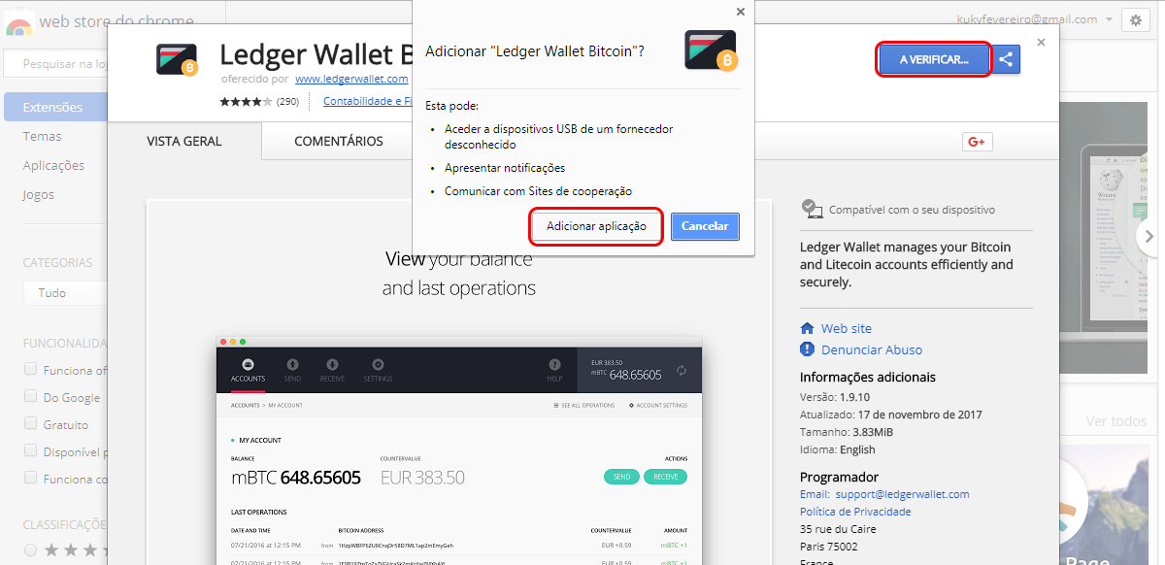Image resolution: width=1165 pixels, height=565 pixels.
Task: Go to Temas in the sidebar
Action: click(42, 136)
